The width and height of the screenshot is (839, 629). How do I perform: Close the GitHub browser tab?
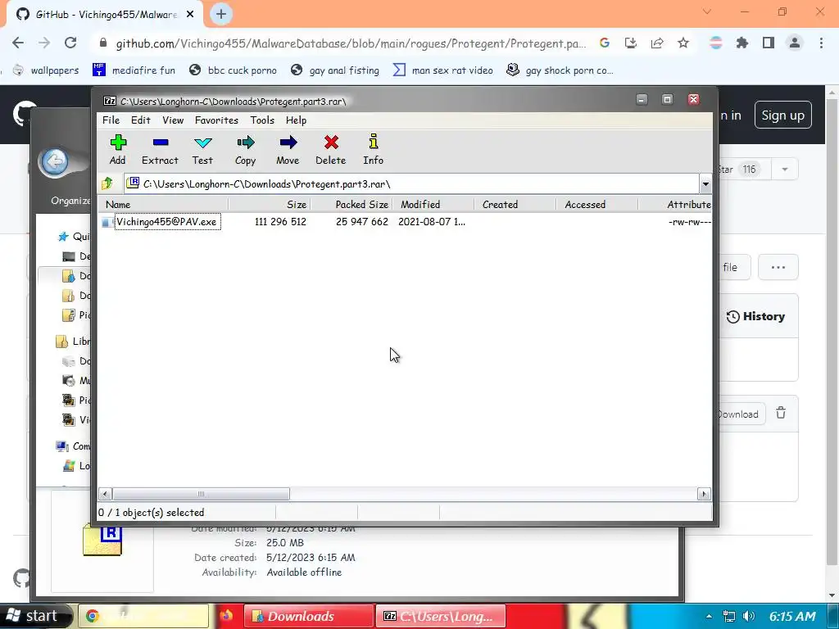(x=190, y=15)
